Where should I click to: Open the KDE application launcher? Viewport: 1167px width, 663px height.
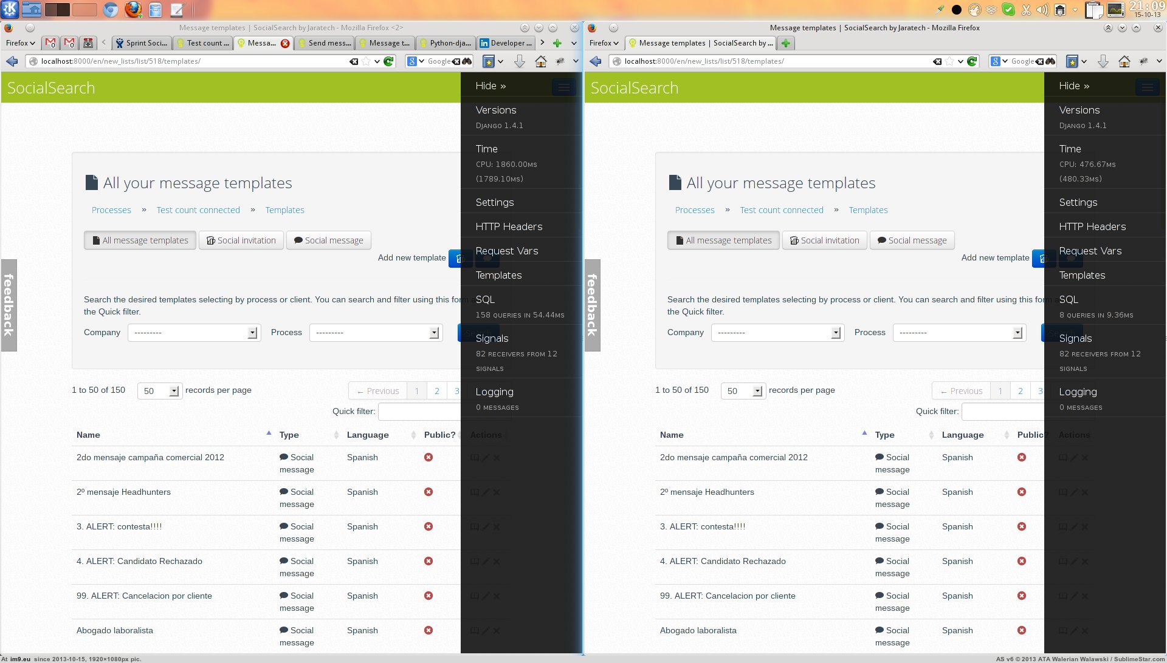(x=10, y=9)
